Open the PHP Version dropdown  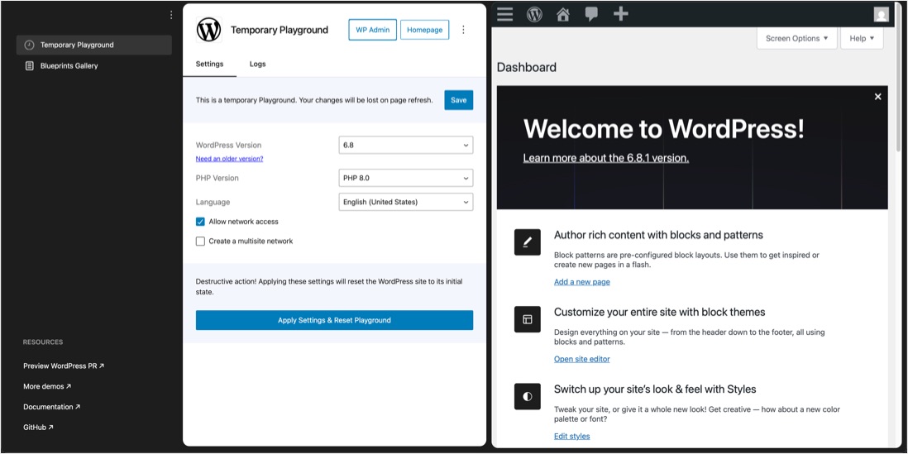coord(405,178)
